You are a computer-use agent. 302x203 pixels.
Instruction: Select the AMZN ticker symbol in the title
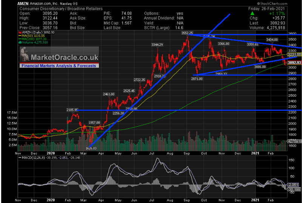click(23, 4)
